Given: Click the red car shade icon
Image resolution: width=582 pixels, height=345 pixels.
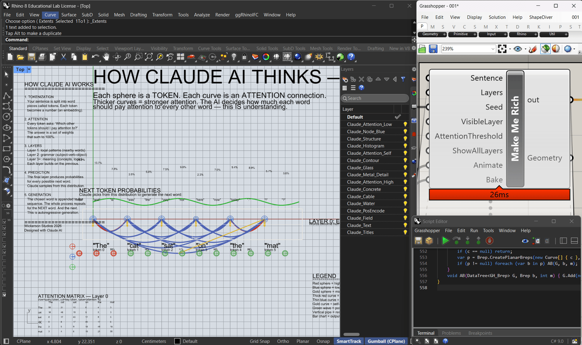Looking at the screenshot, I should (x=191, y=57).
